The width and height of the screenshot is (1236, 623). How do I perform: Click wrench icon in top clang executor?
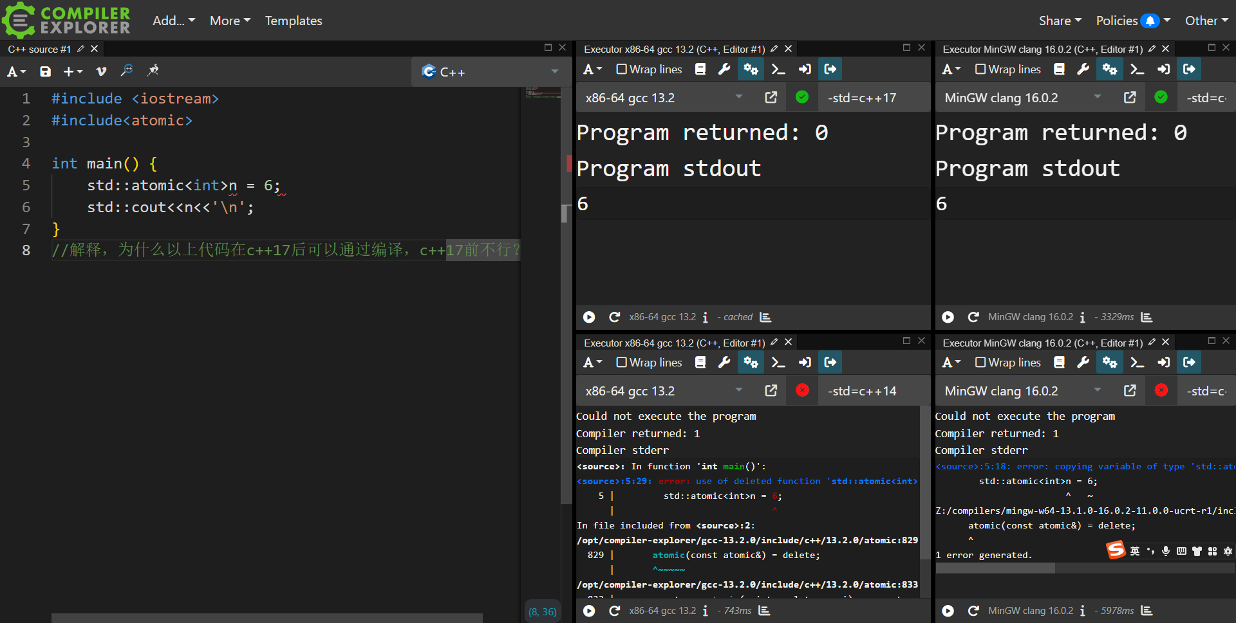tap(1083, 69)
